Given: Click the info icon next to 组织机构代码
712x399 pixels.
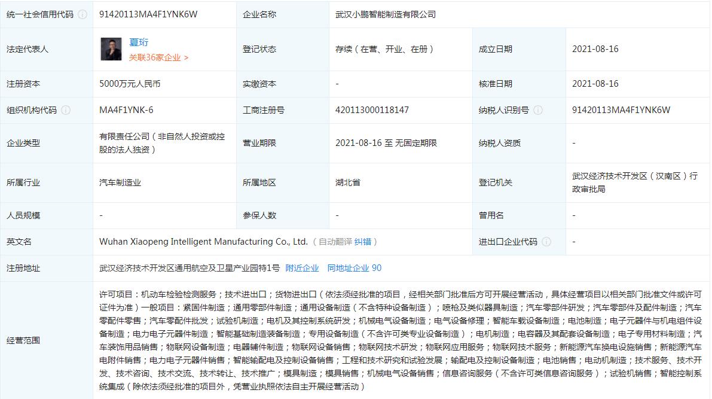Looking at the screenshot, I should pos(66,110).
